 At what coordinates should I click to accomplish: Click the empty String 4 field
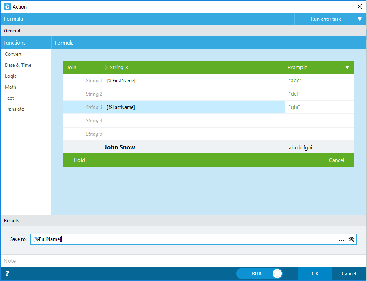174,121
